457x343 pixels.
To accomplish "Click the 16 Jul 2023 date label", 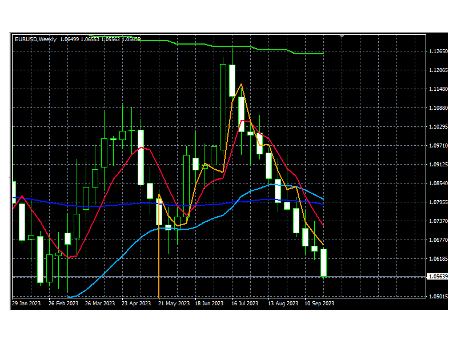I will [245, 304].
